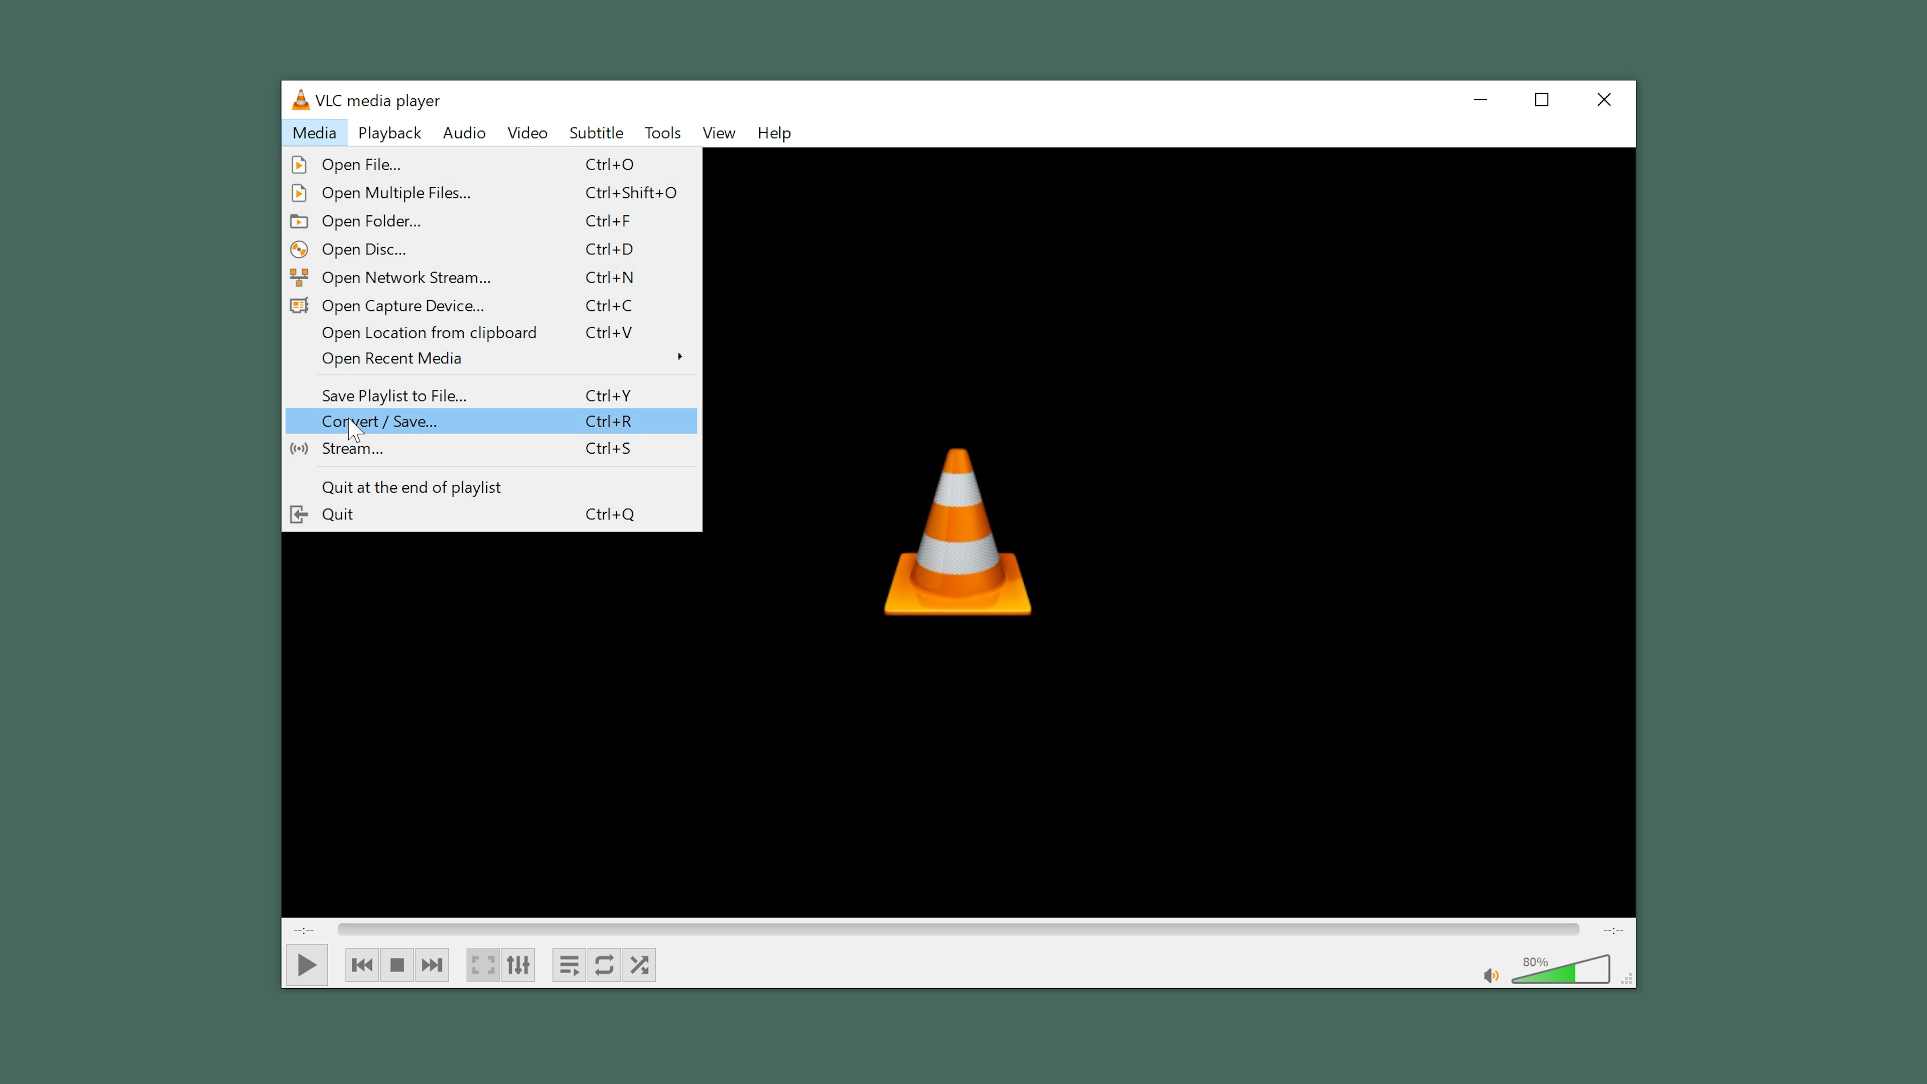Select Open Location from clipboard
Image resolution: width=1927 pixels, height=1084 pixels.
(491, 332)
